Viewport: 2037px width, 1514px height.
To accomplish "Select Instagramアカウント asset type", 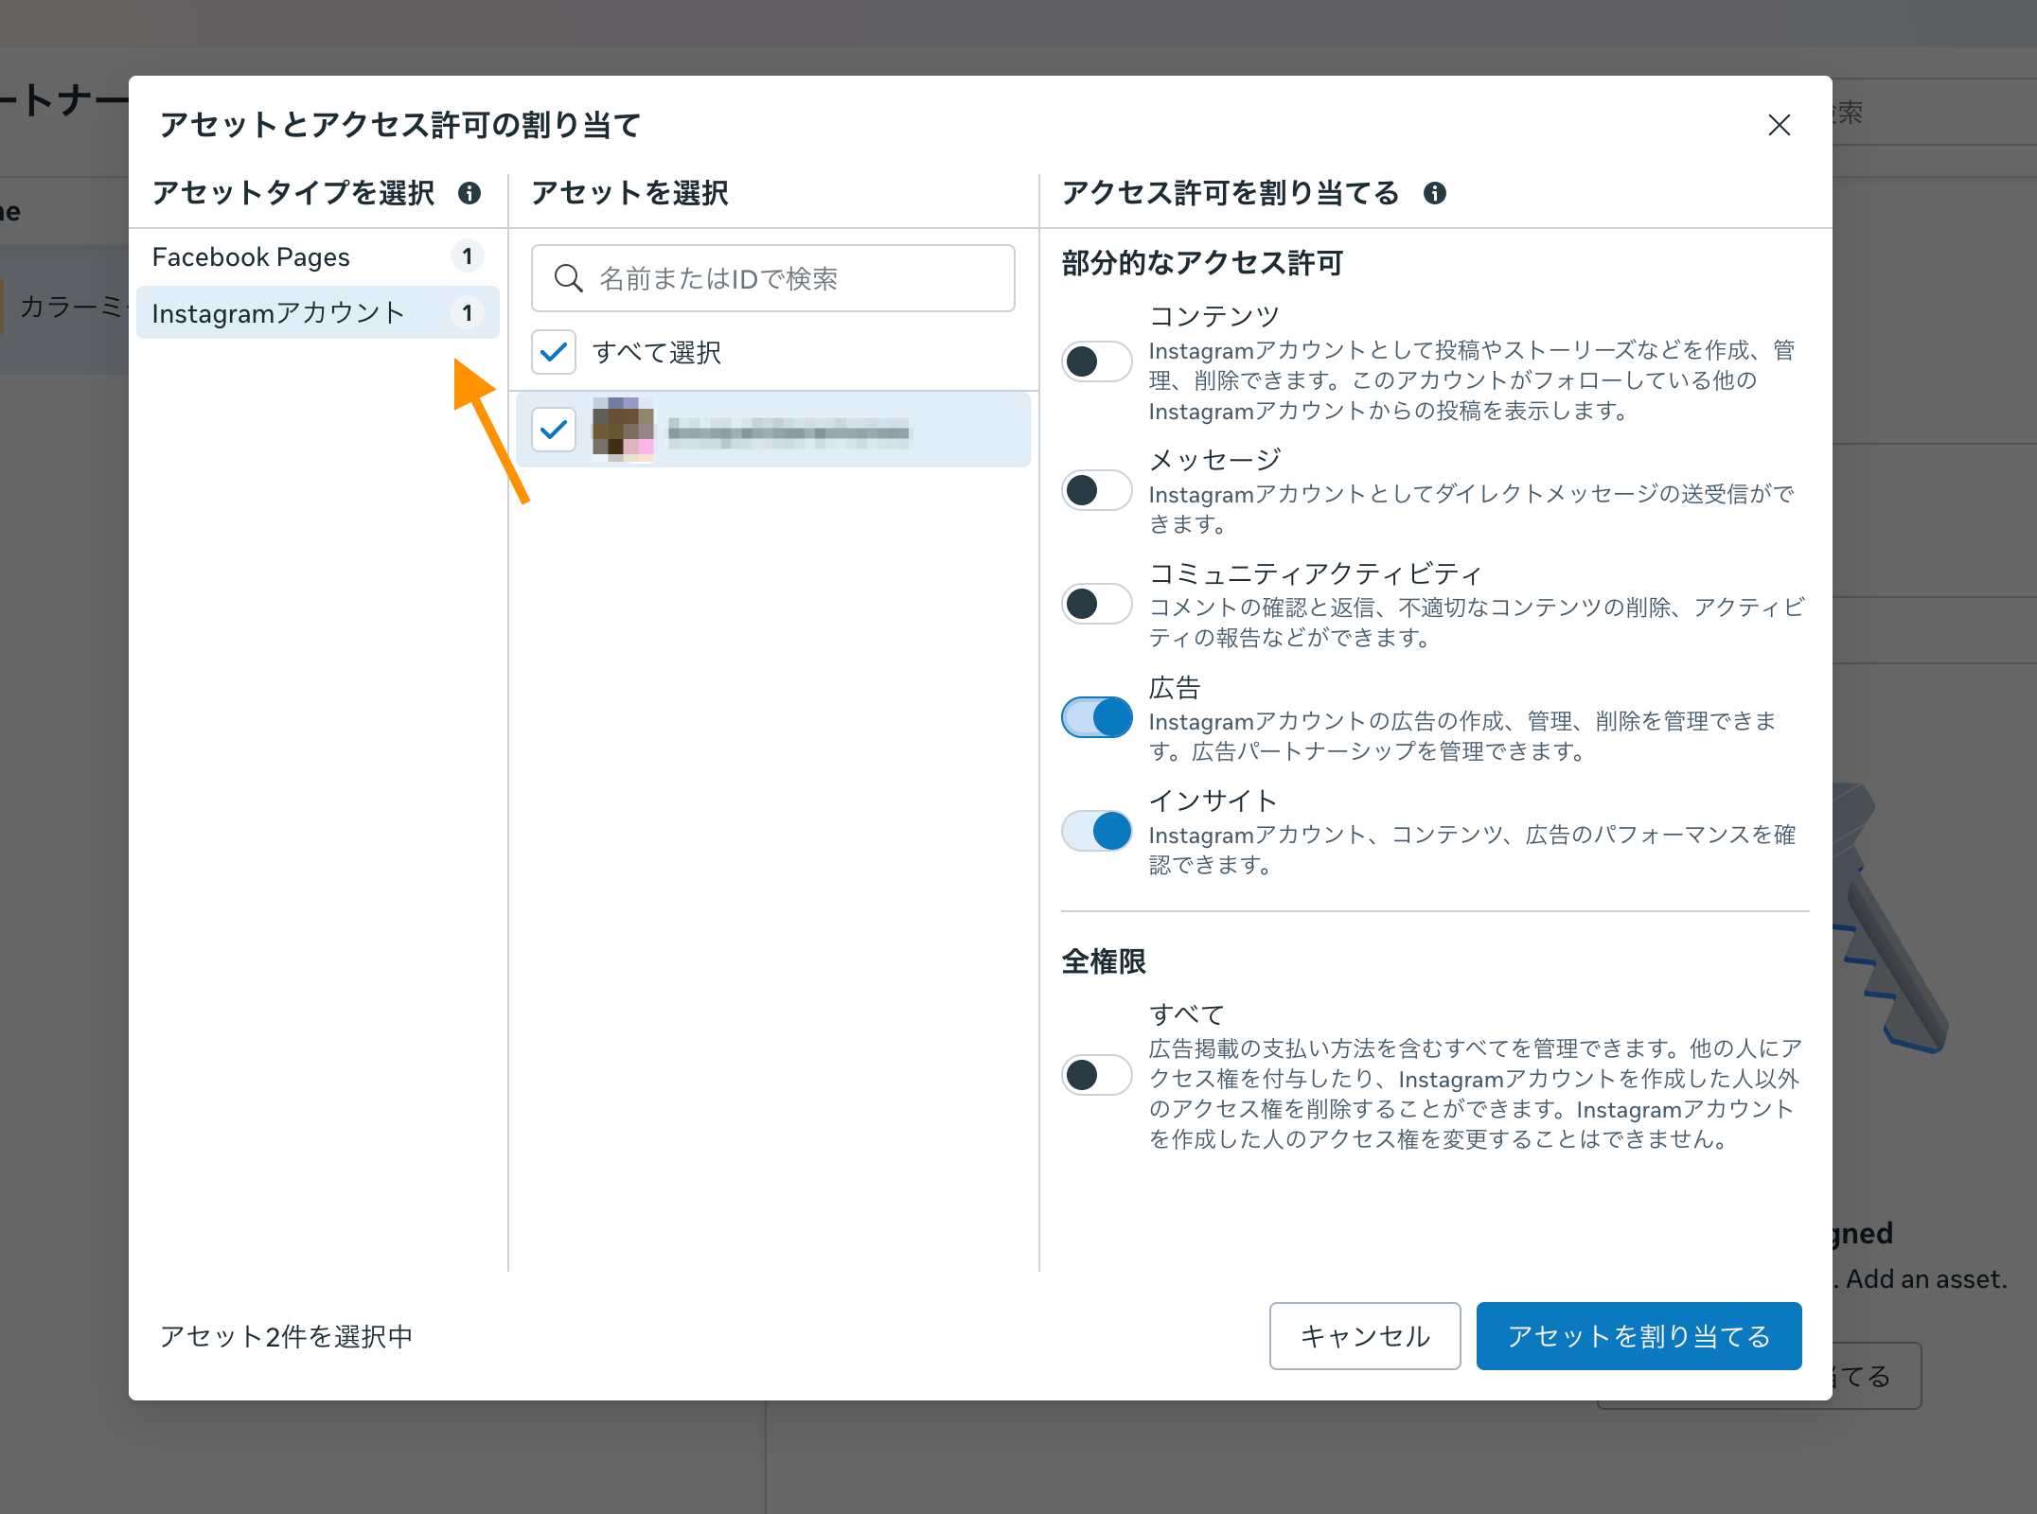I will (x=278, y=313).
